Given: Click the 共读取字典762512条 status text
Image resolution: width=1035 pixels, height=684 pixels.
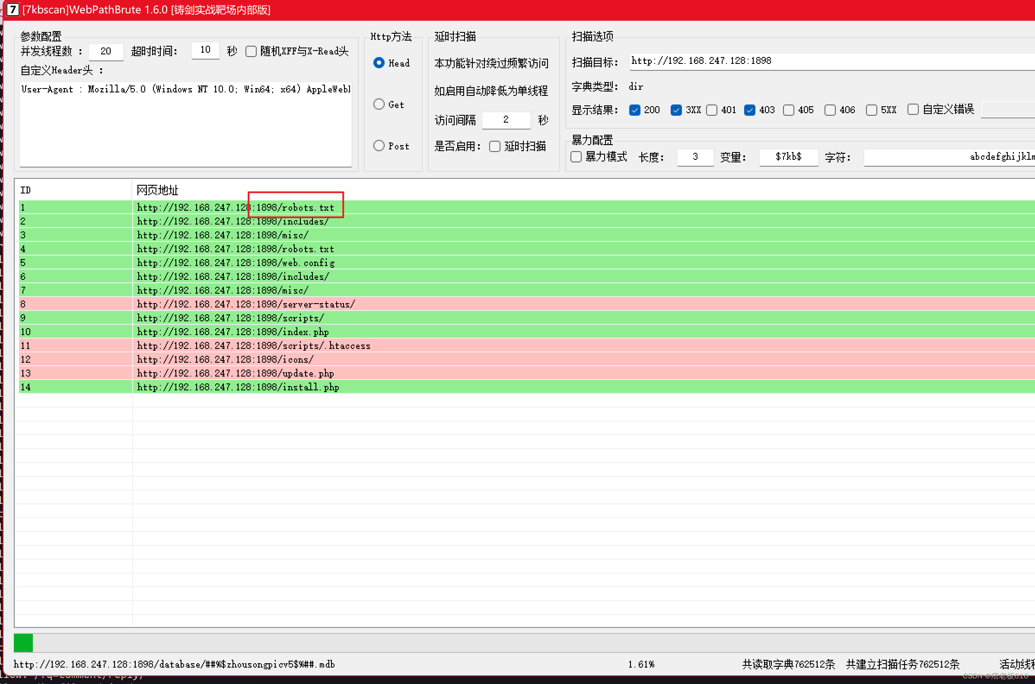Looking at the screenshot, I should click(x=788, y=664).
